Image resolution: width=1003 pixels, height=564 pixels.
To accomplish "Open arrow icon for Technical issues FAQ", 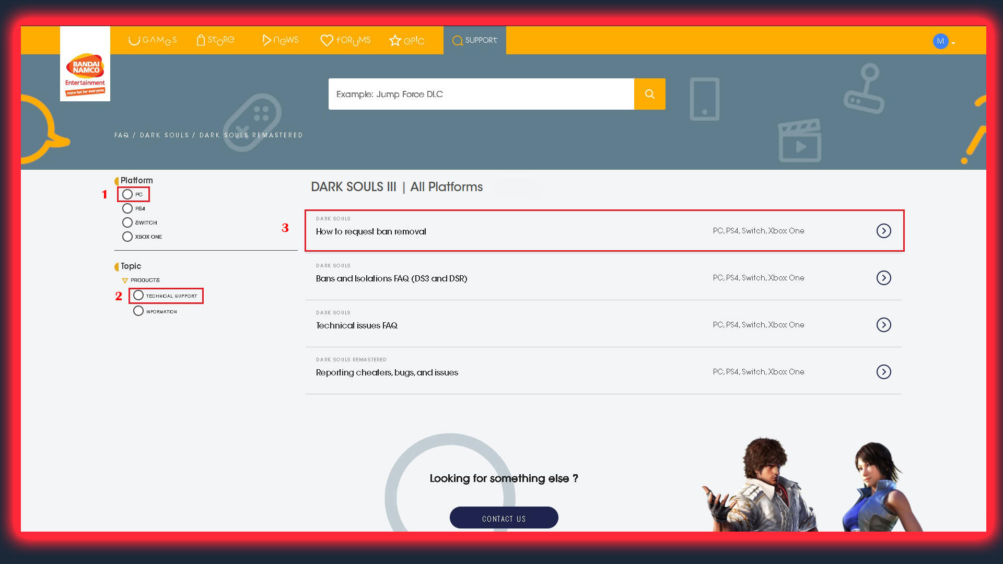I will coord(883,325).
